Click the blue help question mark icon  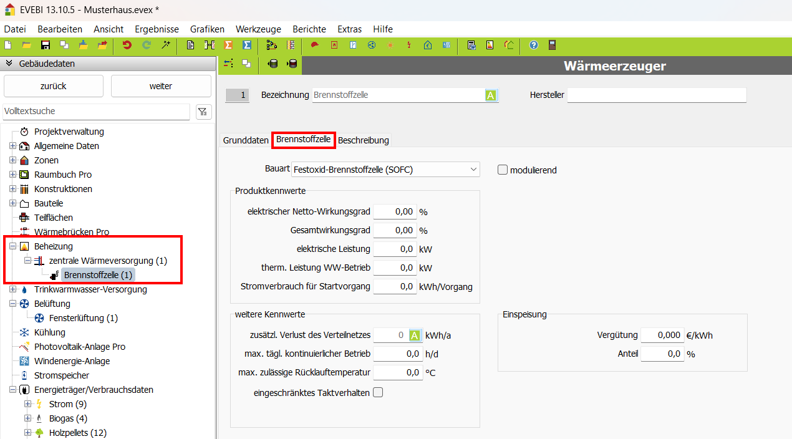(533, 45)
